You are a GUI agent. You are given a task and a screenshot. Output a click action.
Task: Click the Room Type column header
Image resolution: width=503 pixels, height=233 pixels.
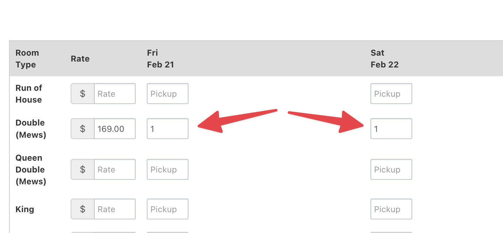27,59
